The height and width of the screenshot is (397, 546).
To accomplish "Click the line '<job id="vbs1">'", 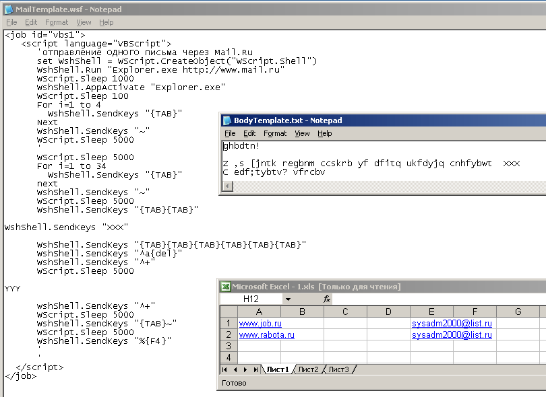I will (45, 35).
